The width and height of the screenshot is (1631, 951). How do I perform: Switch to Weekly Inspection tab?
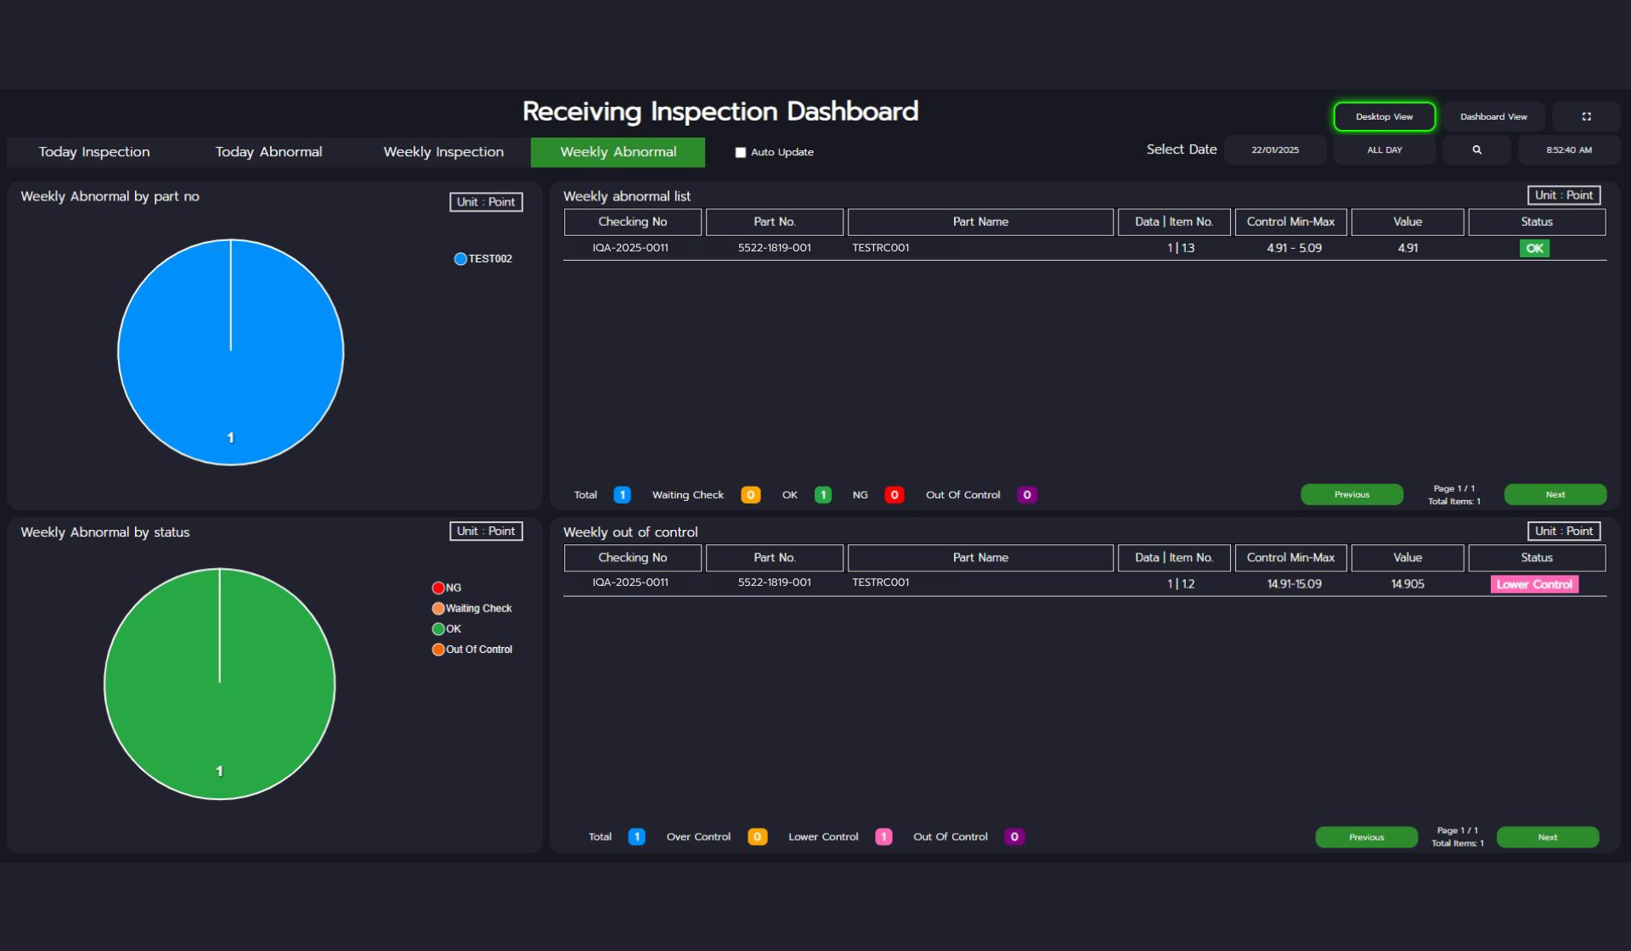coord(443,152)
